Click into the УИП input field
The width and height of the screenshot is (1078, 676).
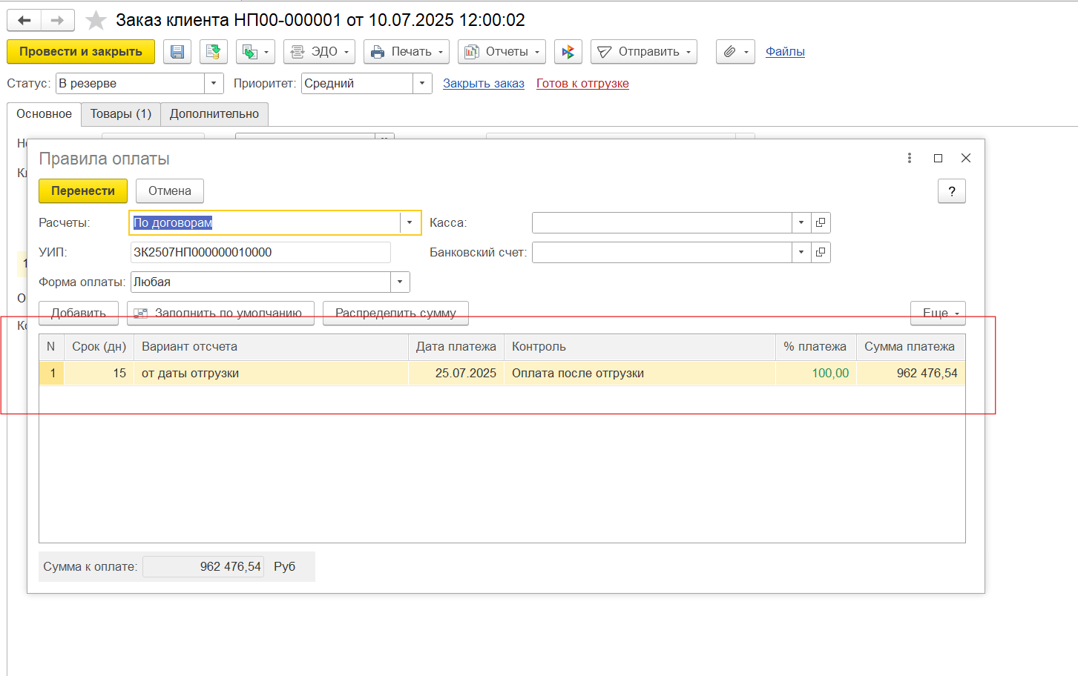[260, 253]
